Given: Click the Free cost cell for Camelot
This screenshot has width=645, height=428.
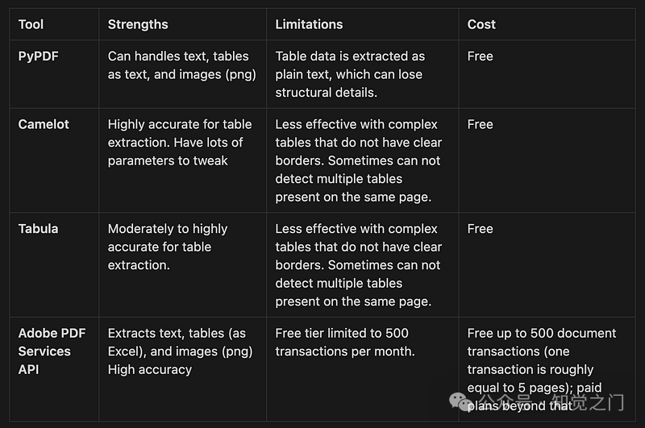Looking at the screenshot, I should pos(480,124).
